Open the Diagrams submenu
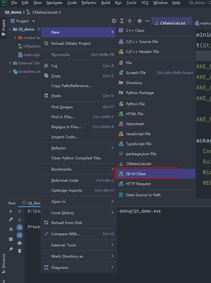This screenshot has width=211, height=283. pyautogui.click(x=78, y=268)
